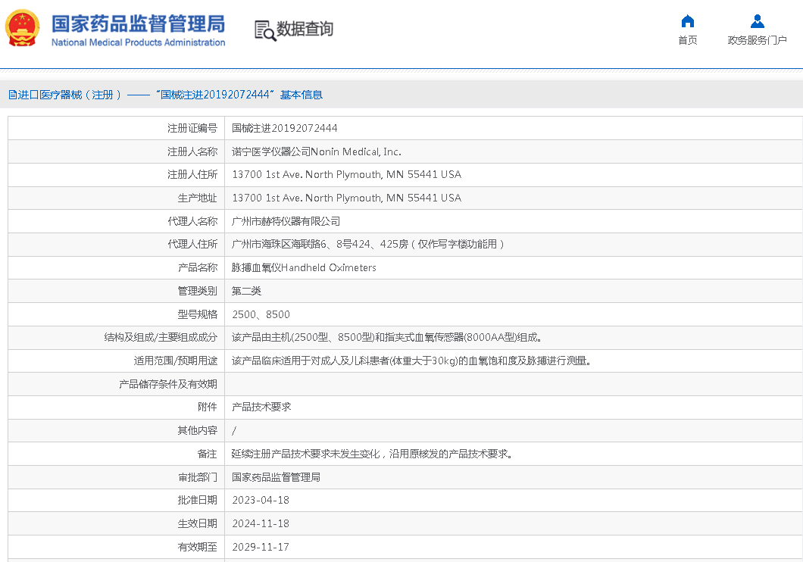
Task: Click the 结构及组成 description value
Action: click(386, 337)
